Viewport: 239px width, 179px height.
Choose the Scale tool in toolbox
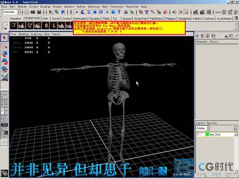tap(4, 69)
